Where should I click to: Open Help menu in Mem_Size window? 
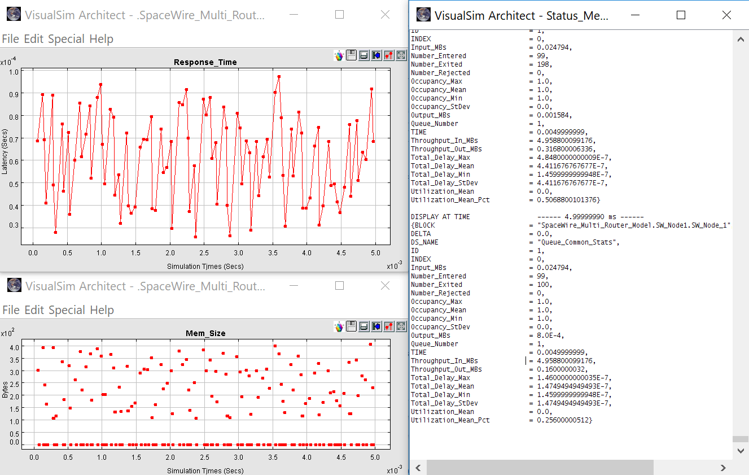pos(102,310)
